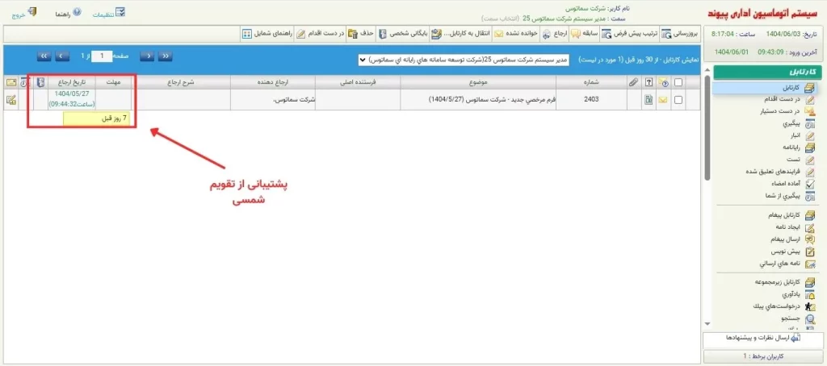Click the clock column header icon

pos(25,82)
